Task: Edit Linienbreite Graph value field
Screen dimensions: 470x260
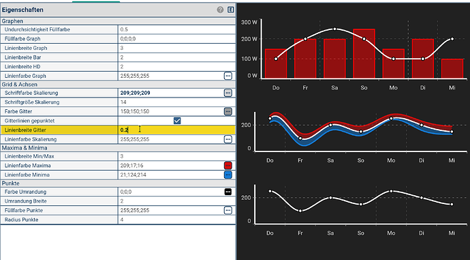Action: [x=177, y=48]
